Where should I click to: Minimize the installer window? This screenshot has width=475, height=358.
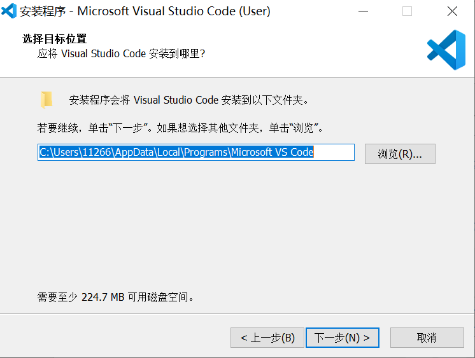(363, 11)
